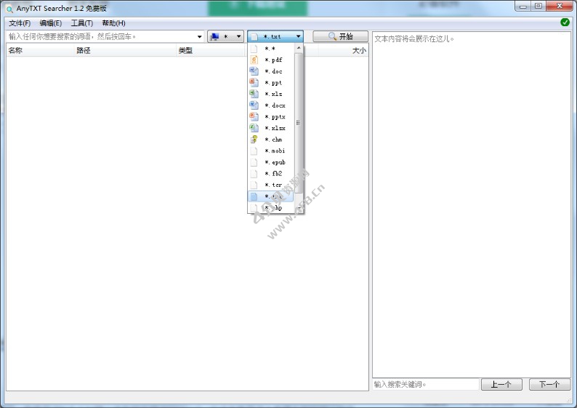Click the PowerPoint ppt icon in list
The height and width of the screenshot is (408, 577).
[x=254, y=82]
